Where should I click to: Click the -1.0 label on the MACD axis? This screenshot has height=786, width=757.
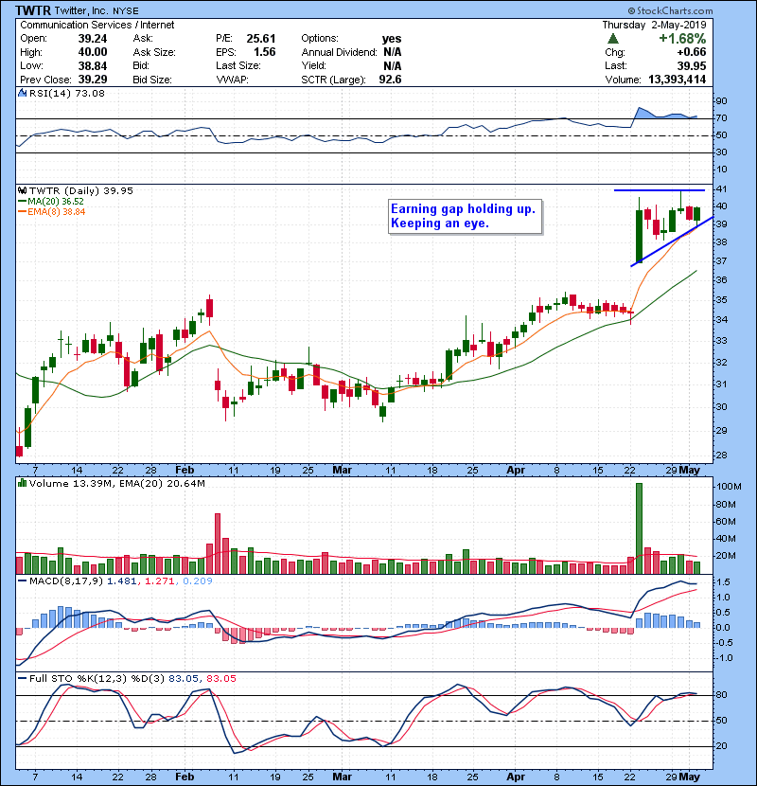click(723, 657)
